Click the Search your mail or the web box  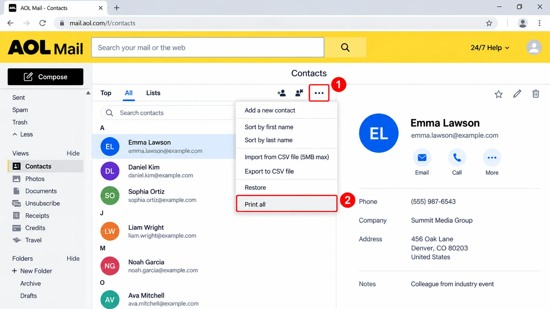[x=208, y=47]
